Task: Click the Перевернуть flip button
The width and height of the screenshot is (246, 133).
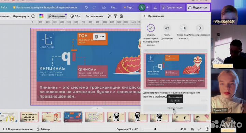Action: 21,16
